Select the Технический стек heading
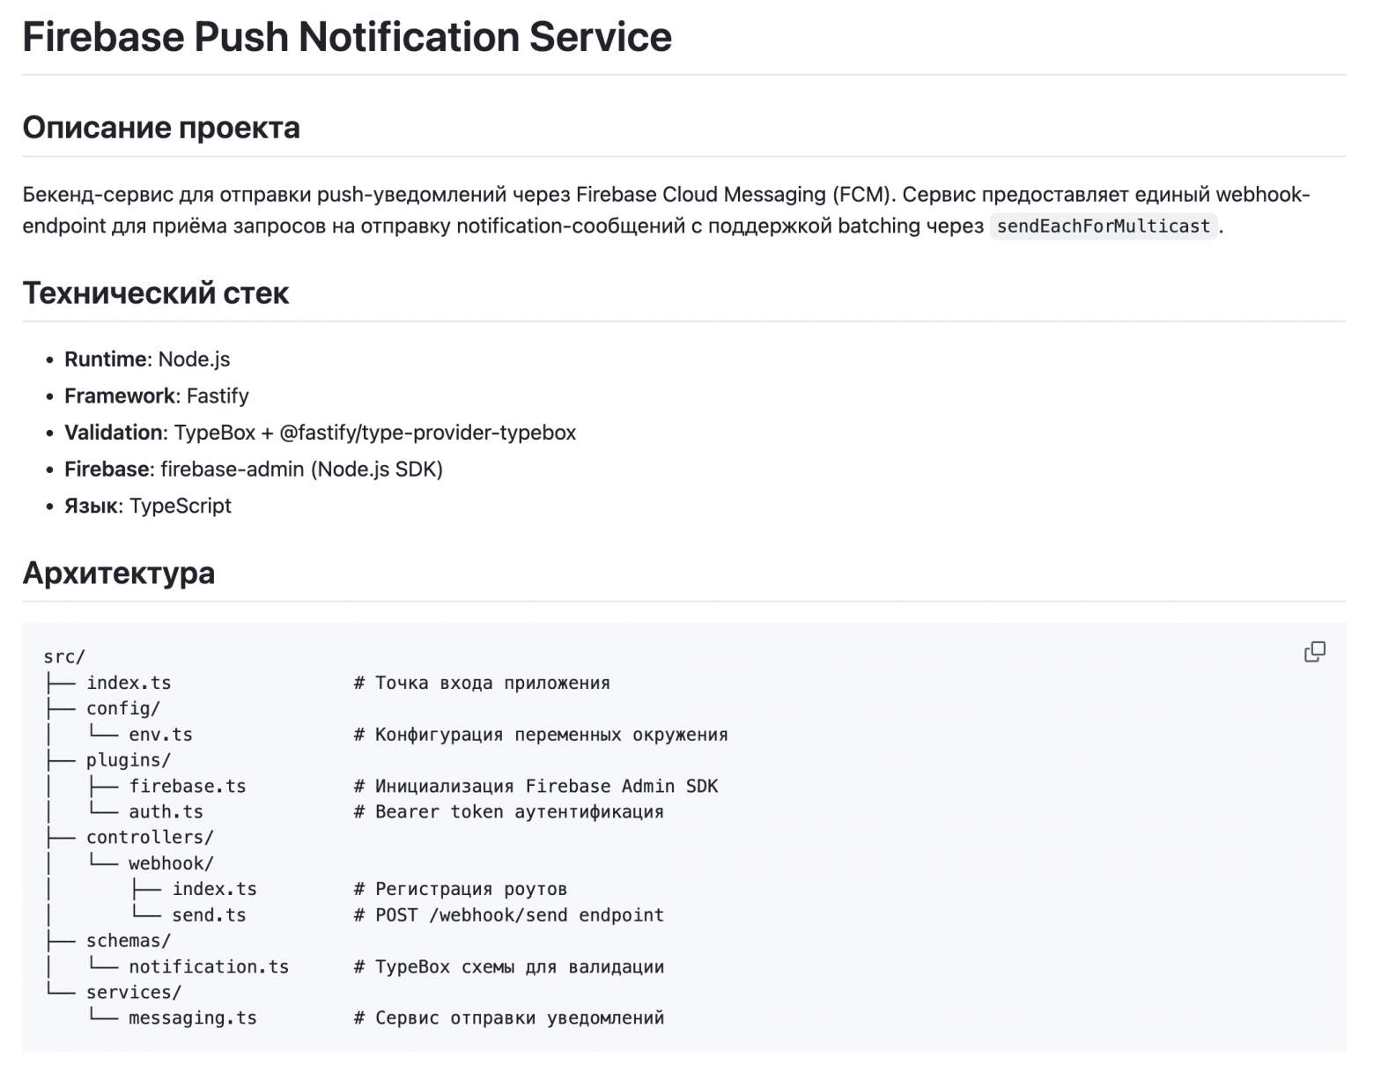This screenshot has width=1374, height=1073. point(155,292)
